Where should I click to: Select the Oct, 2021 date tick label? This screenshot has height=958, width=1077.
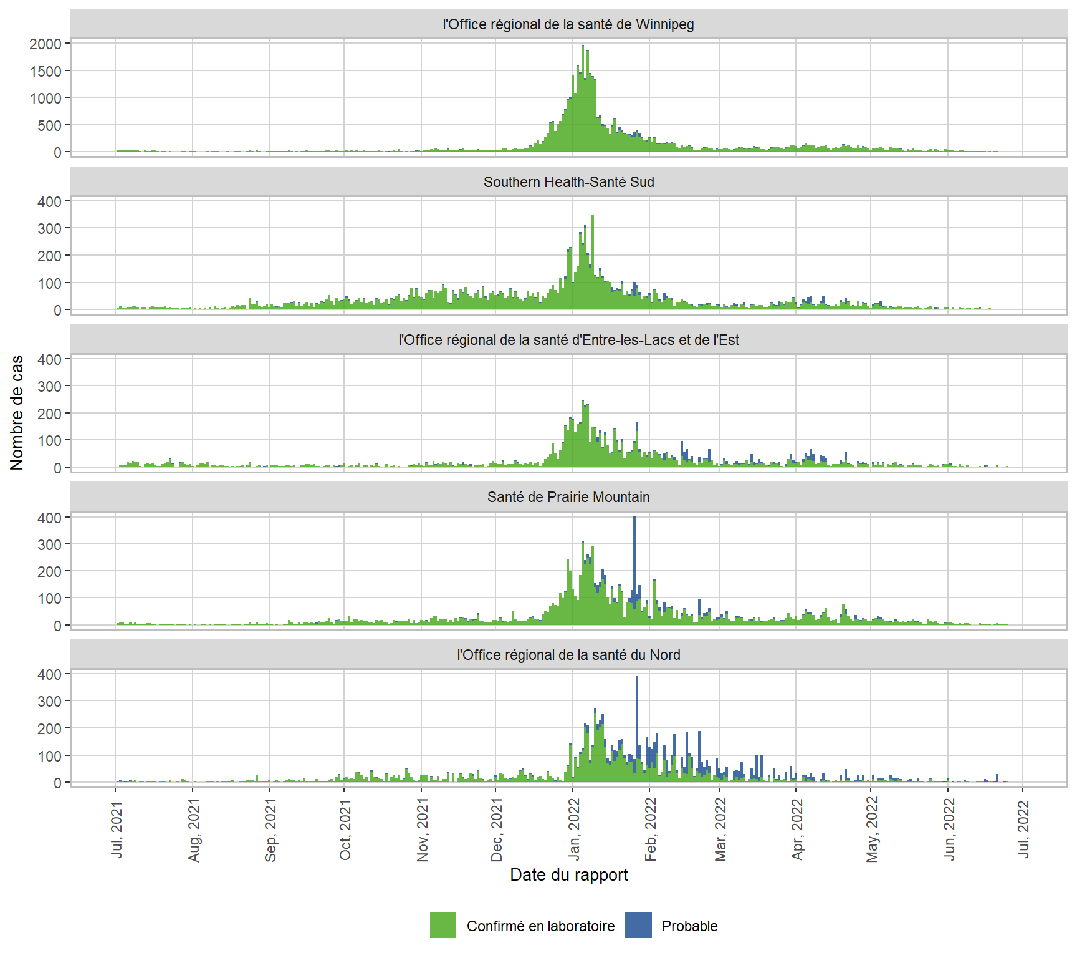[345, 830]
